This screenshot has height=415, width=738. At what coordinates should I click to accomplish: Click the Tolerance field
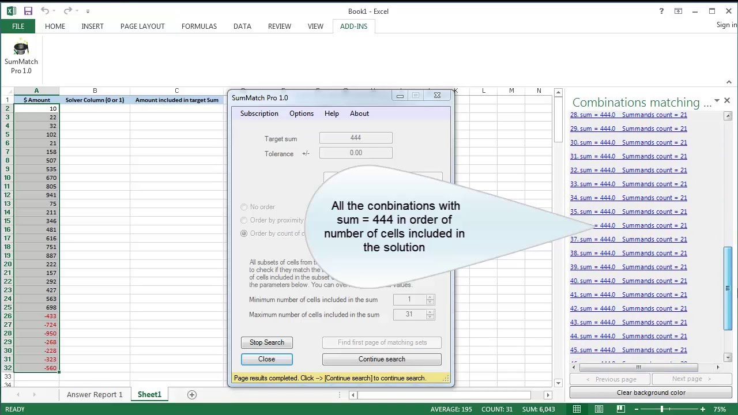click(356, 153)
